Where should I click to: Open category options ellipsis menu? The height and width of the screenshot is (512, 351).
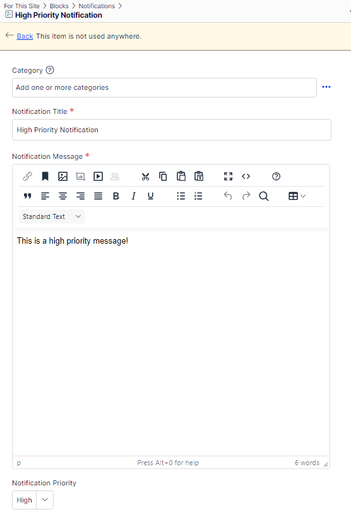(x=326, y=87)
